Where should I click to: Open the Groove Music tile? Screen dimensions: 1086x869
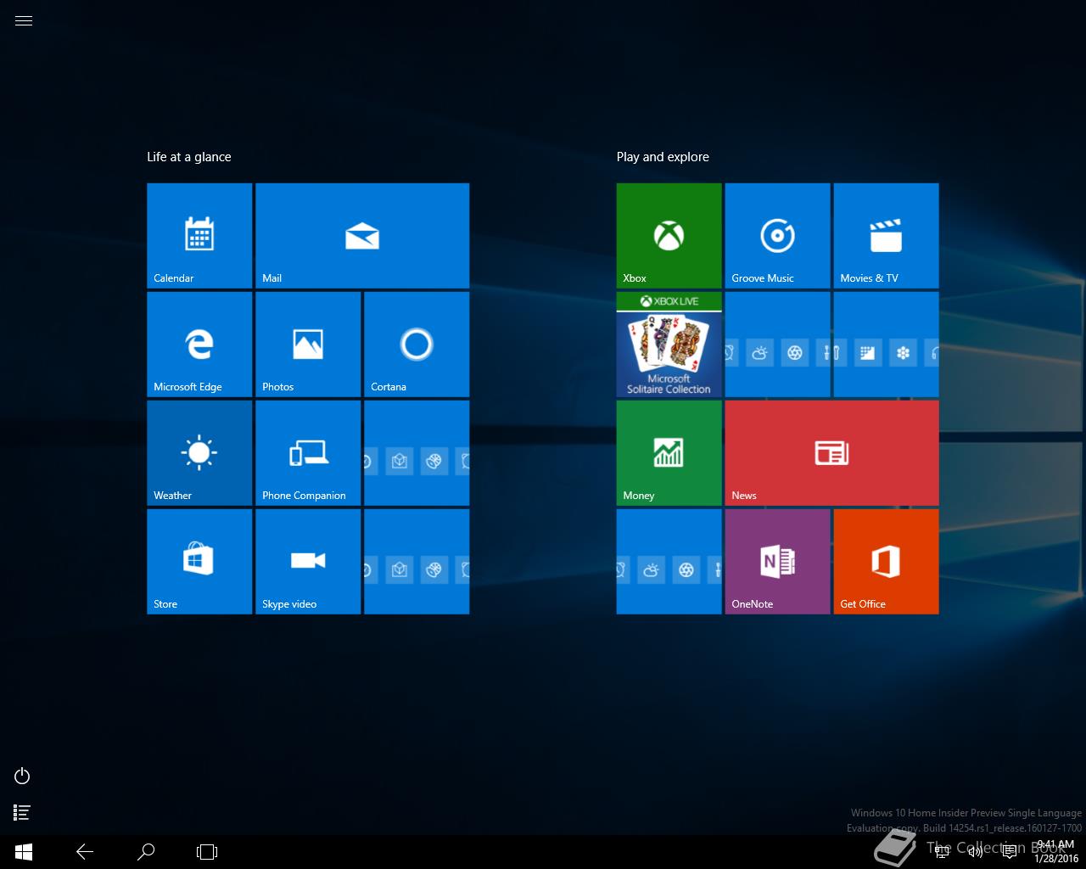click(778, 236)
